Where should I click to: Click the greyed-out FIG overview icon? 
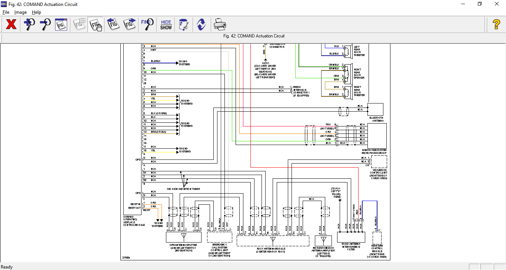tap(80, 24)
